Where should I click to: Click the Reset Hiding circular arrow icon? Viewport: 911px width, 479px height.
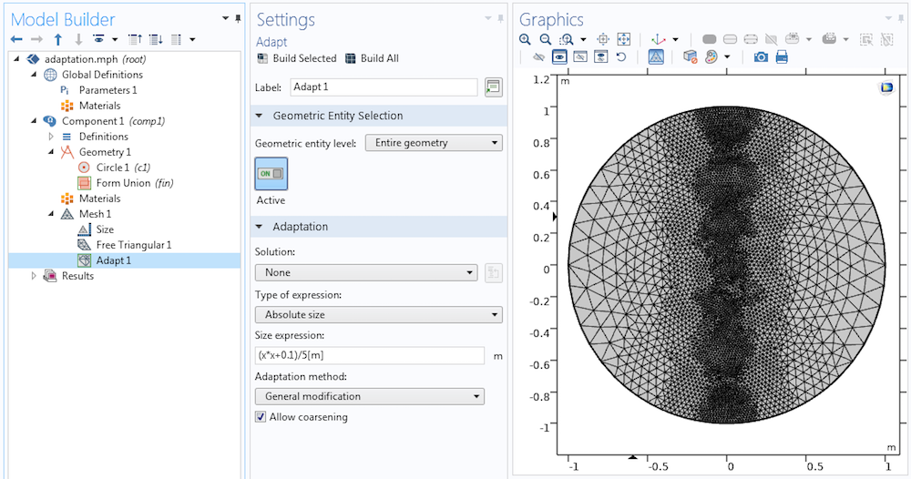[x=621, y=56]
